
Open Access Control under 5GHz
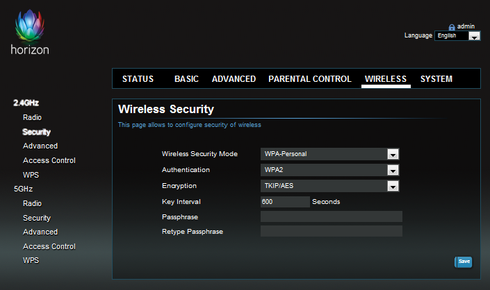(x=49, y=246)
